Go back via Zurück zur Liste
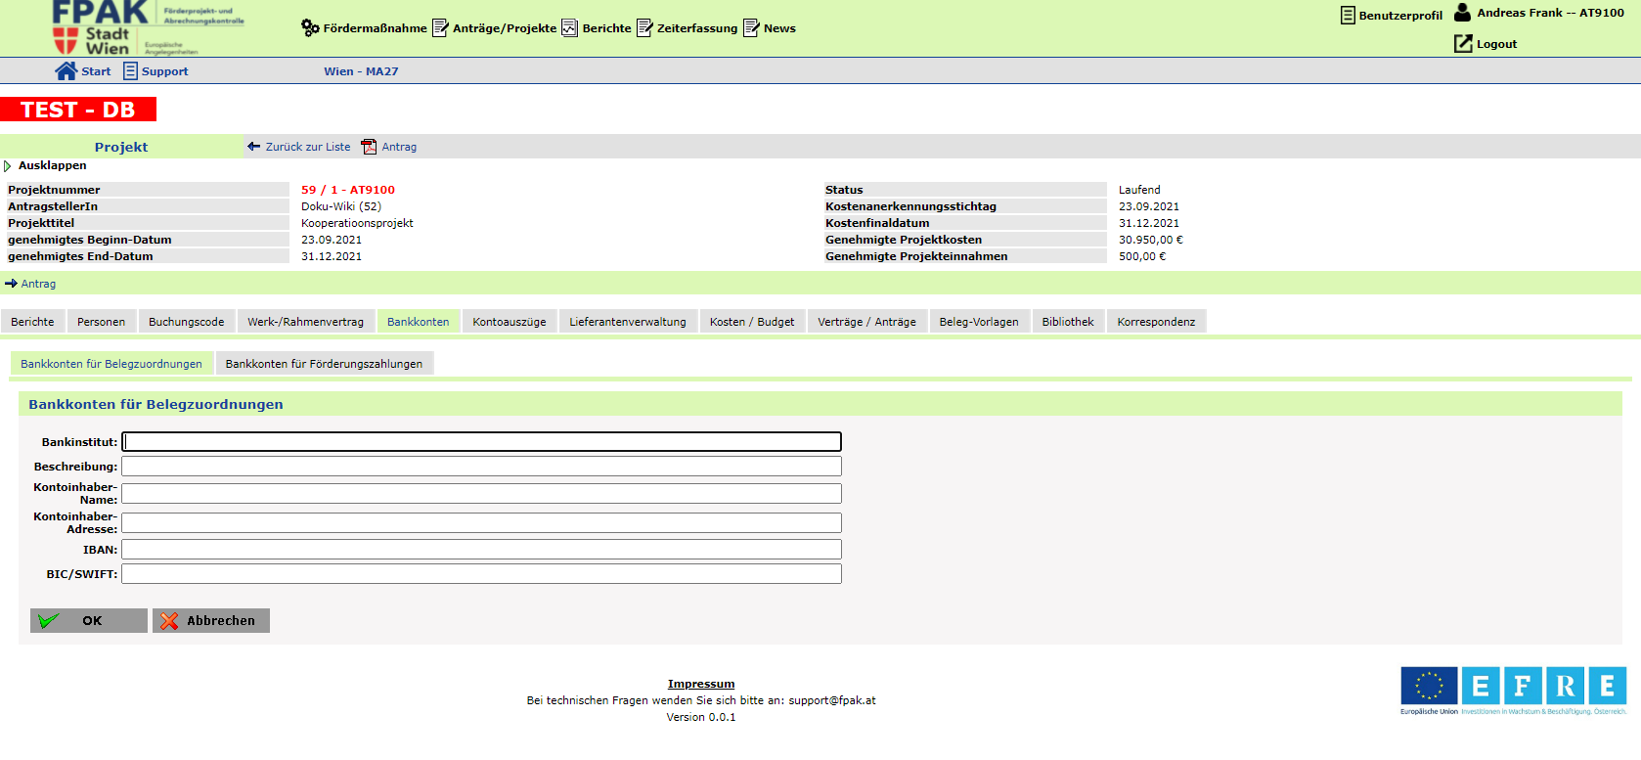1641x760 pixels. tap(307, 147)
